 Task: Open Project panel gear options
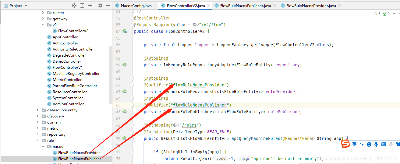100,5
